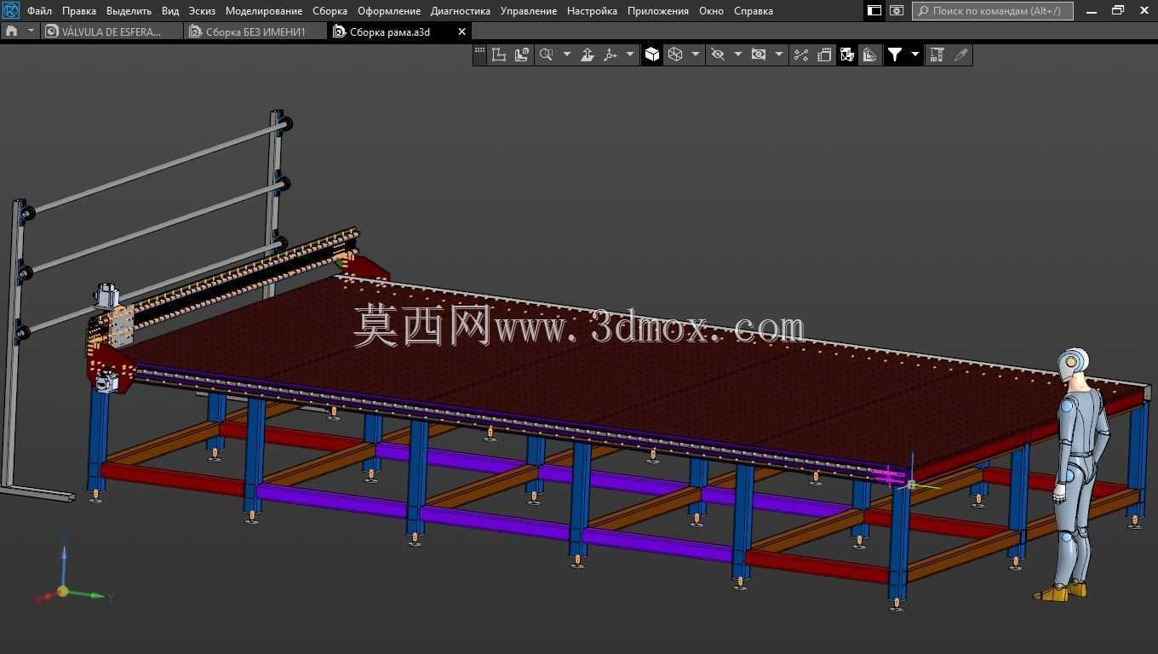Screen dimensions: 1158x654
Task: Open the Сборка menu
Action: [330, 11]
